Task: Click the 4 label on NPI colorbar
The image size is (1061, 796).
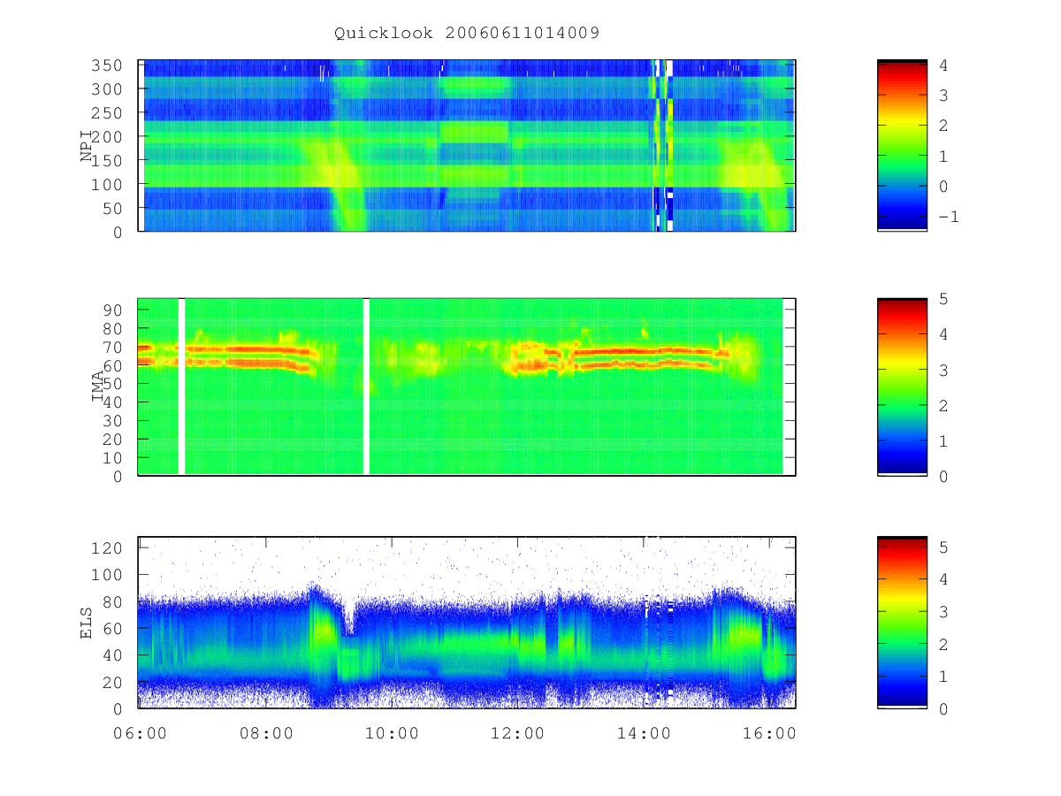Action: point(943,65)
